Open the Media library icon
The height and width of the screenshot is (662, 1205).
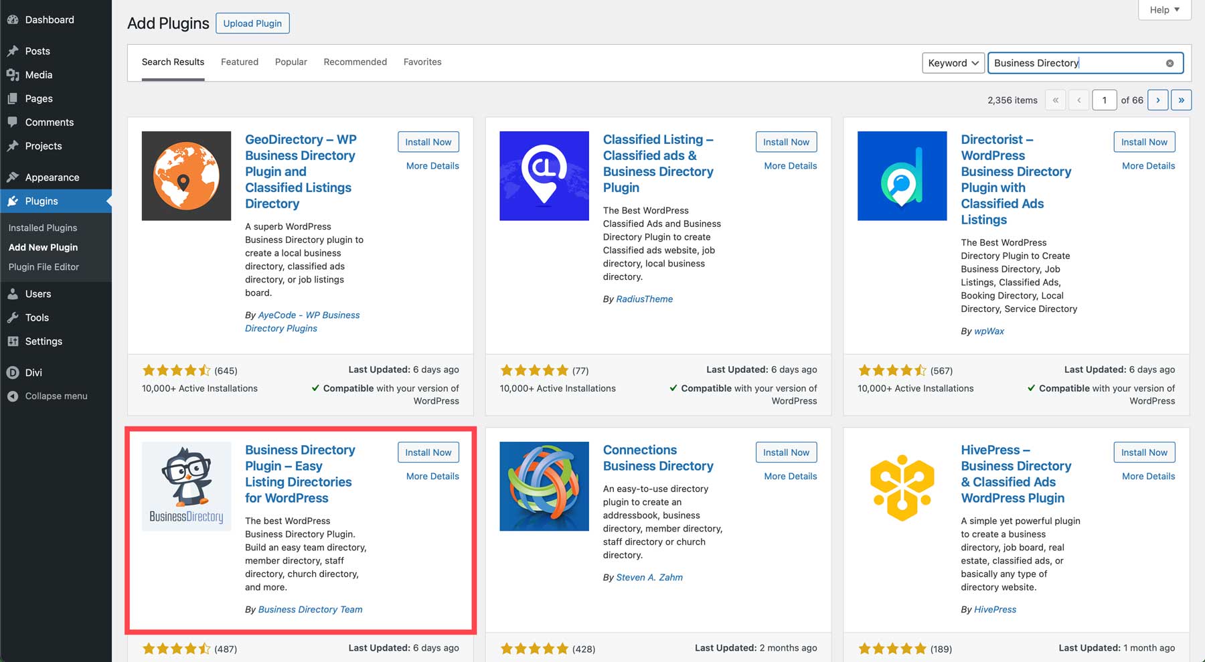pyautogui.click(x=13, y=74)
